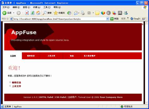Select the 主菜单 navigation tab
The image size is (149, 109).
pos(13,56)
